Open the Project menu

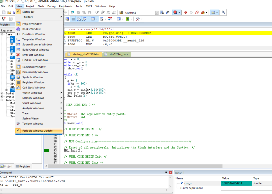(x=30, y=6)
